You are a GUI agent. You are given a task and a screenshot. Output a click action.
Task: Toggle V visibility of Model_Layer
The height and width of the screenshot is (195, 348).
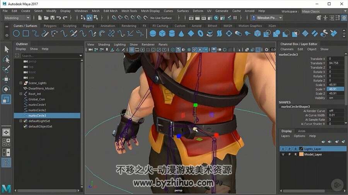coord(283,154)
